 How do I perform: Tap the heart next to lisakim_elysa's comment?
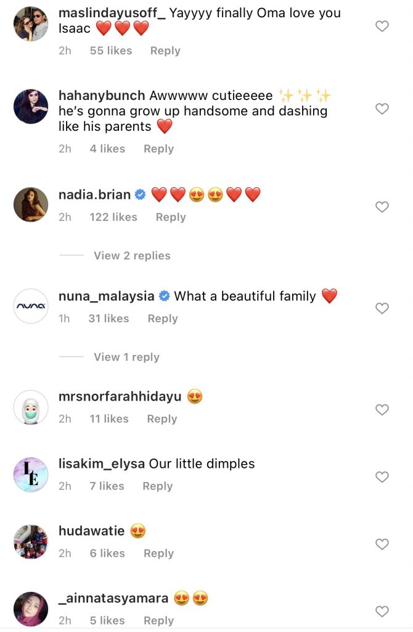click(x=382, y=476)
